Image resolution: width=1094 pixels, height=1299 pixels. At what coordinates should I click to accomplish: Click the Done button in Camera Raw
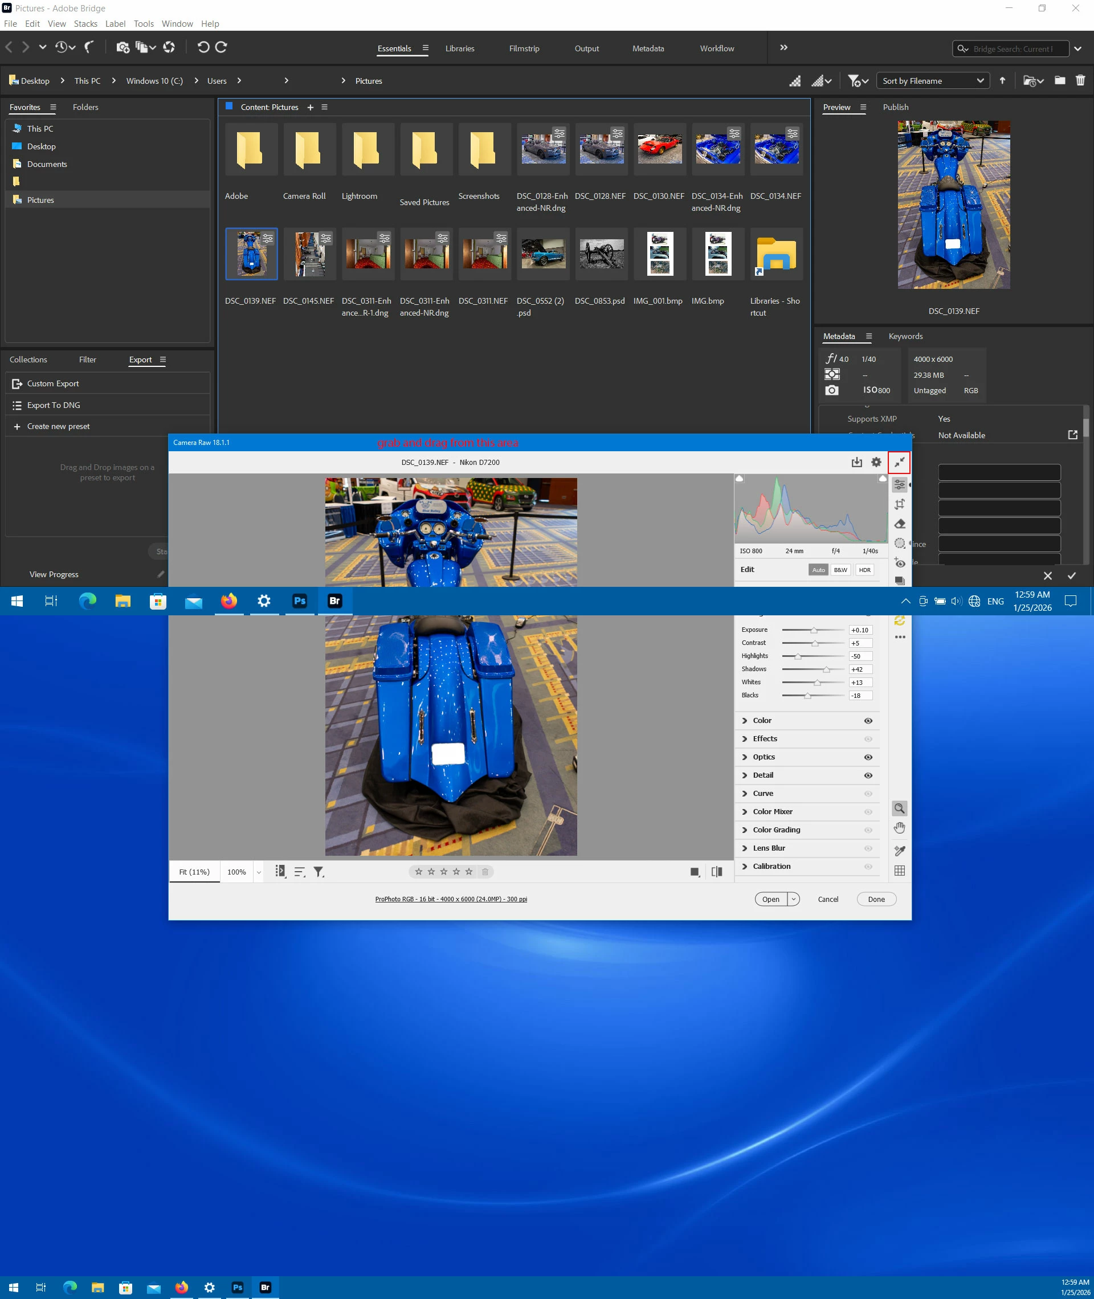click(876, 899)
